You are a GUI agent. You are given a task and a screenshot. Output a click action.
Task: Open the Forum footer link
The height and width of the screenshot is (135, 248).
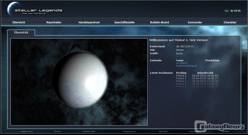57,131
